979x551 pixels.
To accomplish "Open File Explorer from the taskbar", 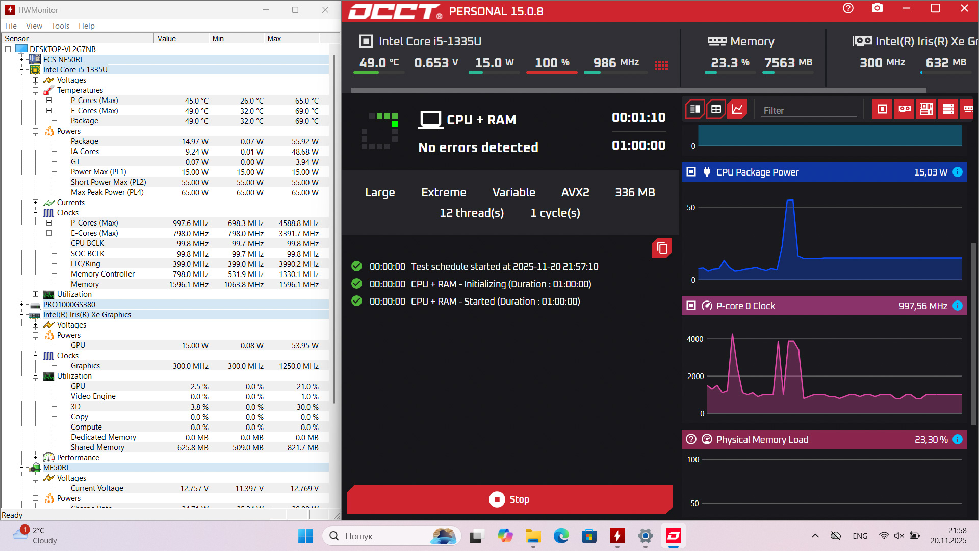I will [533, 536].
